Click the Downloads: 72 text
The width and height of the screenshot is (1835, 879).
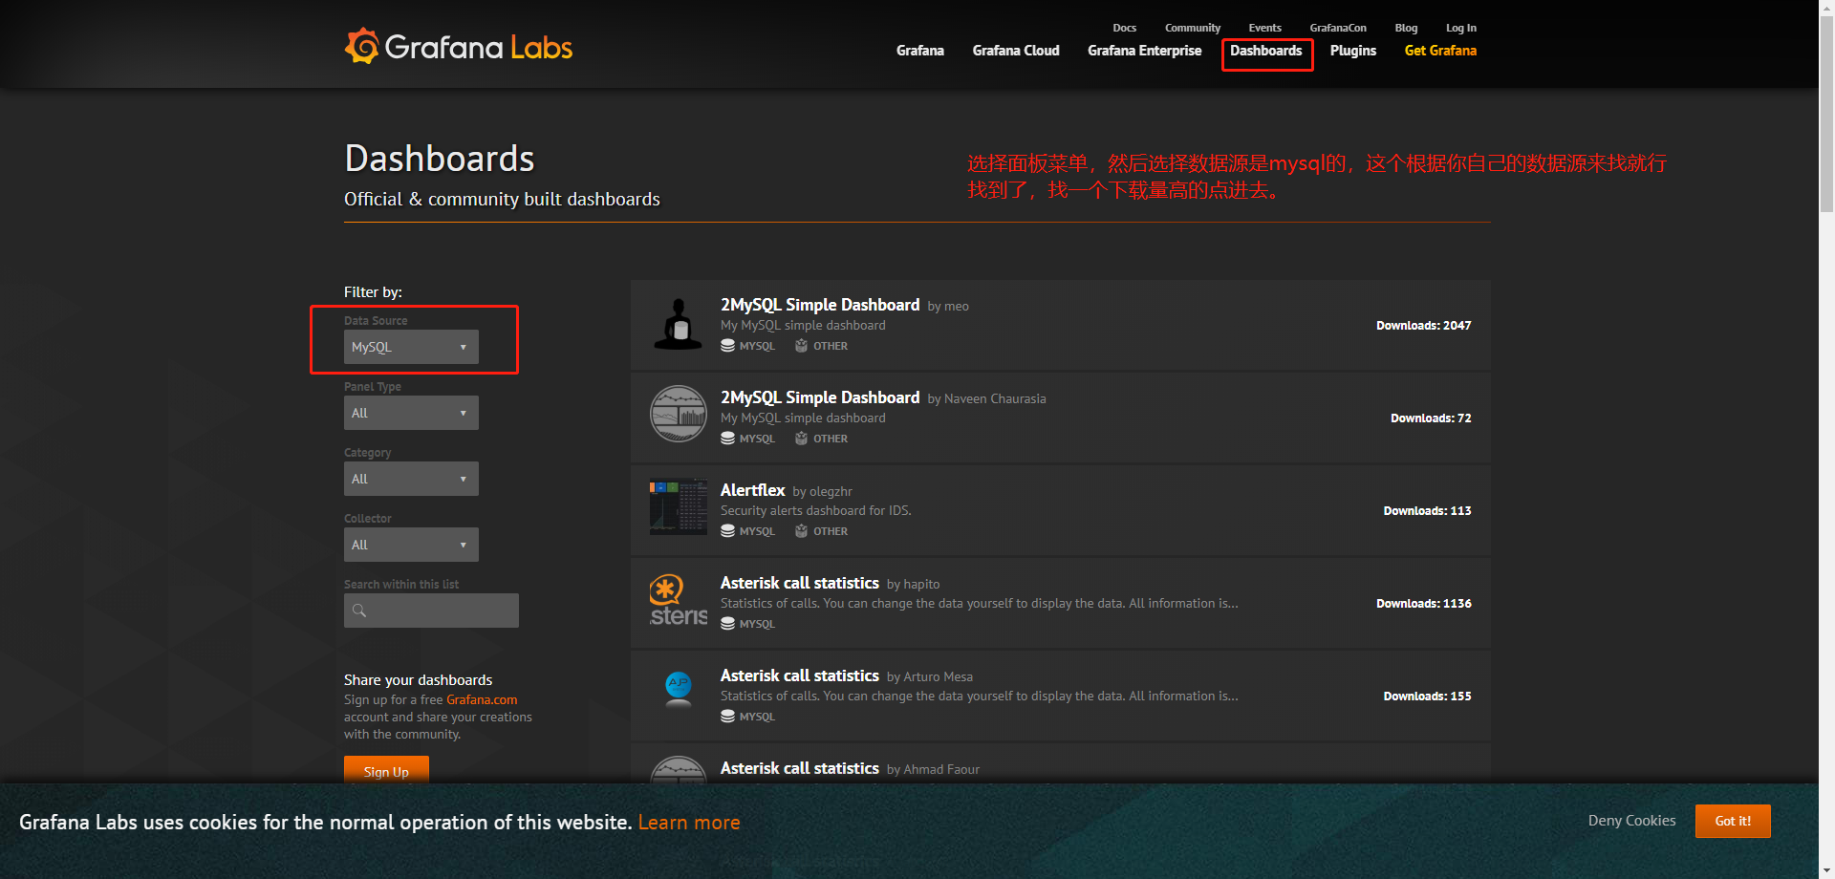click(x=1431, y=418)
